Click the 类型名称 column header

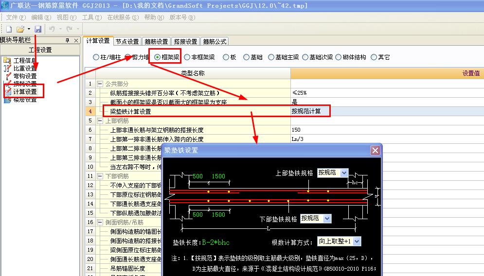pyautogui.click(x=193, y=73)
